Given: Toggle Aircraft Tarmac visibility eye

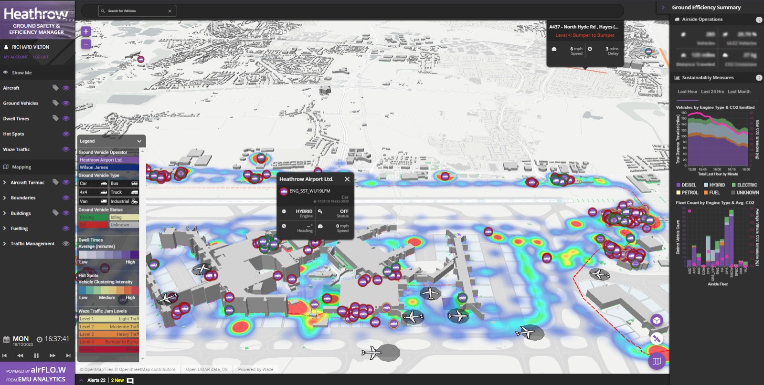Looking at the screenshot, I should (66, 182).
